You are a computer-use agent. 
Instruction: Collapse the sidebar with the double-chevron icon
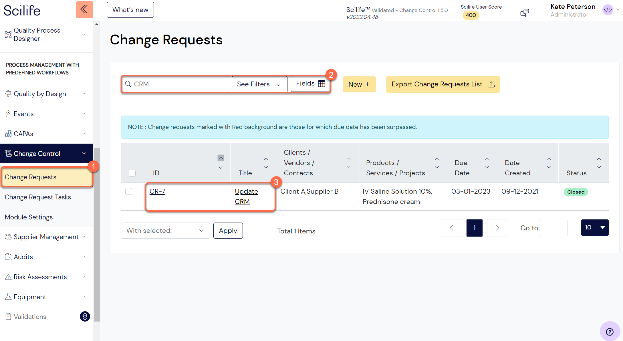click(x=84, y=9)
